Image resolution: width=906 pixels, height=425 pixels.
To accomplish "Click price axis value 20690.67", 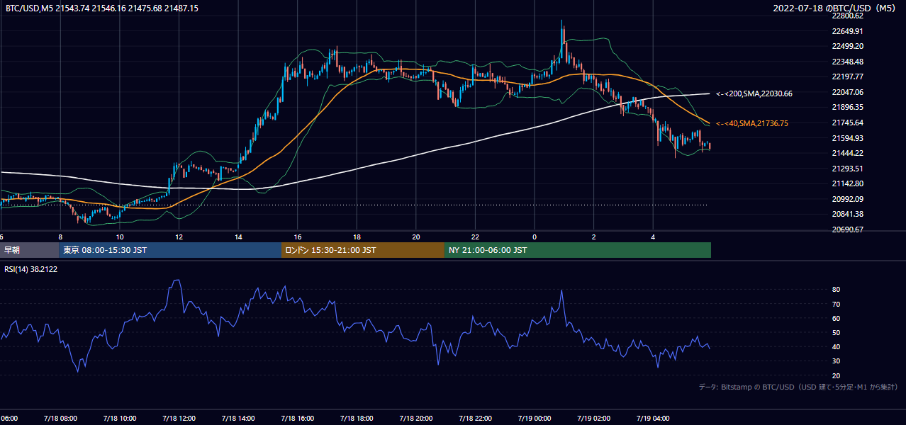I will (848, 229).
